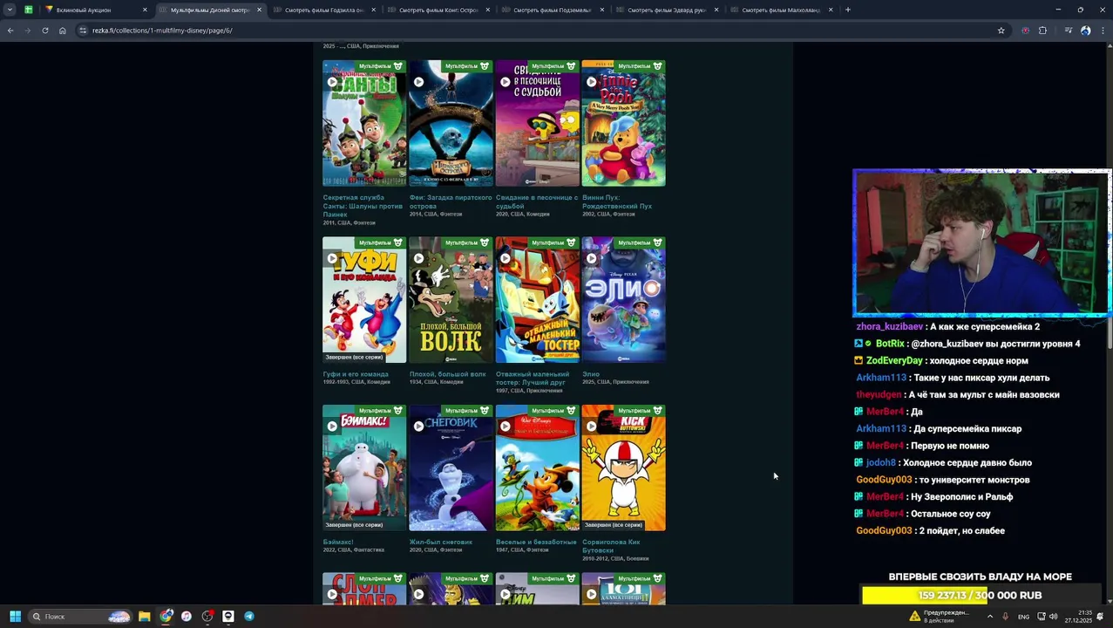The image size is (1113, 628).
Task: Click chat username jodoh8
Action: (x=881, y=462)
